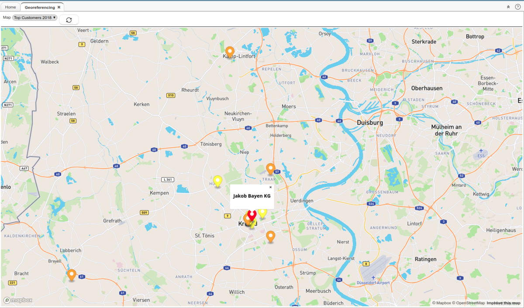The width and height of the screenshot is (524, 308).
Task: Click the Düsseldorf Airport icon on map
Action: click(x=373, y=277)
